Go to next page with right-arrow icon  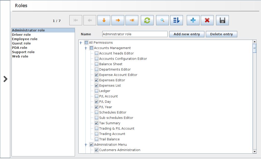118,20
